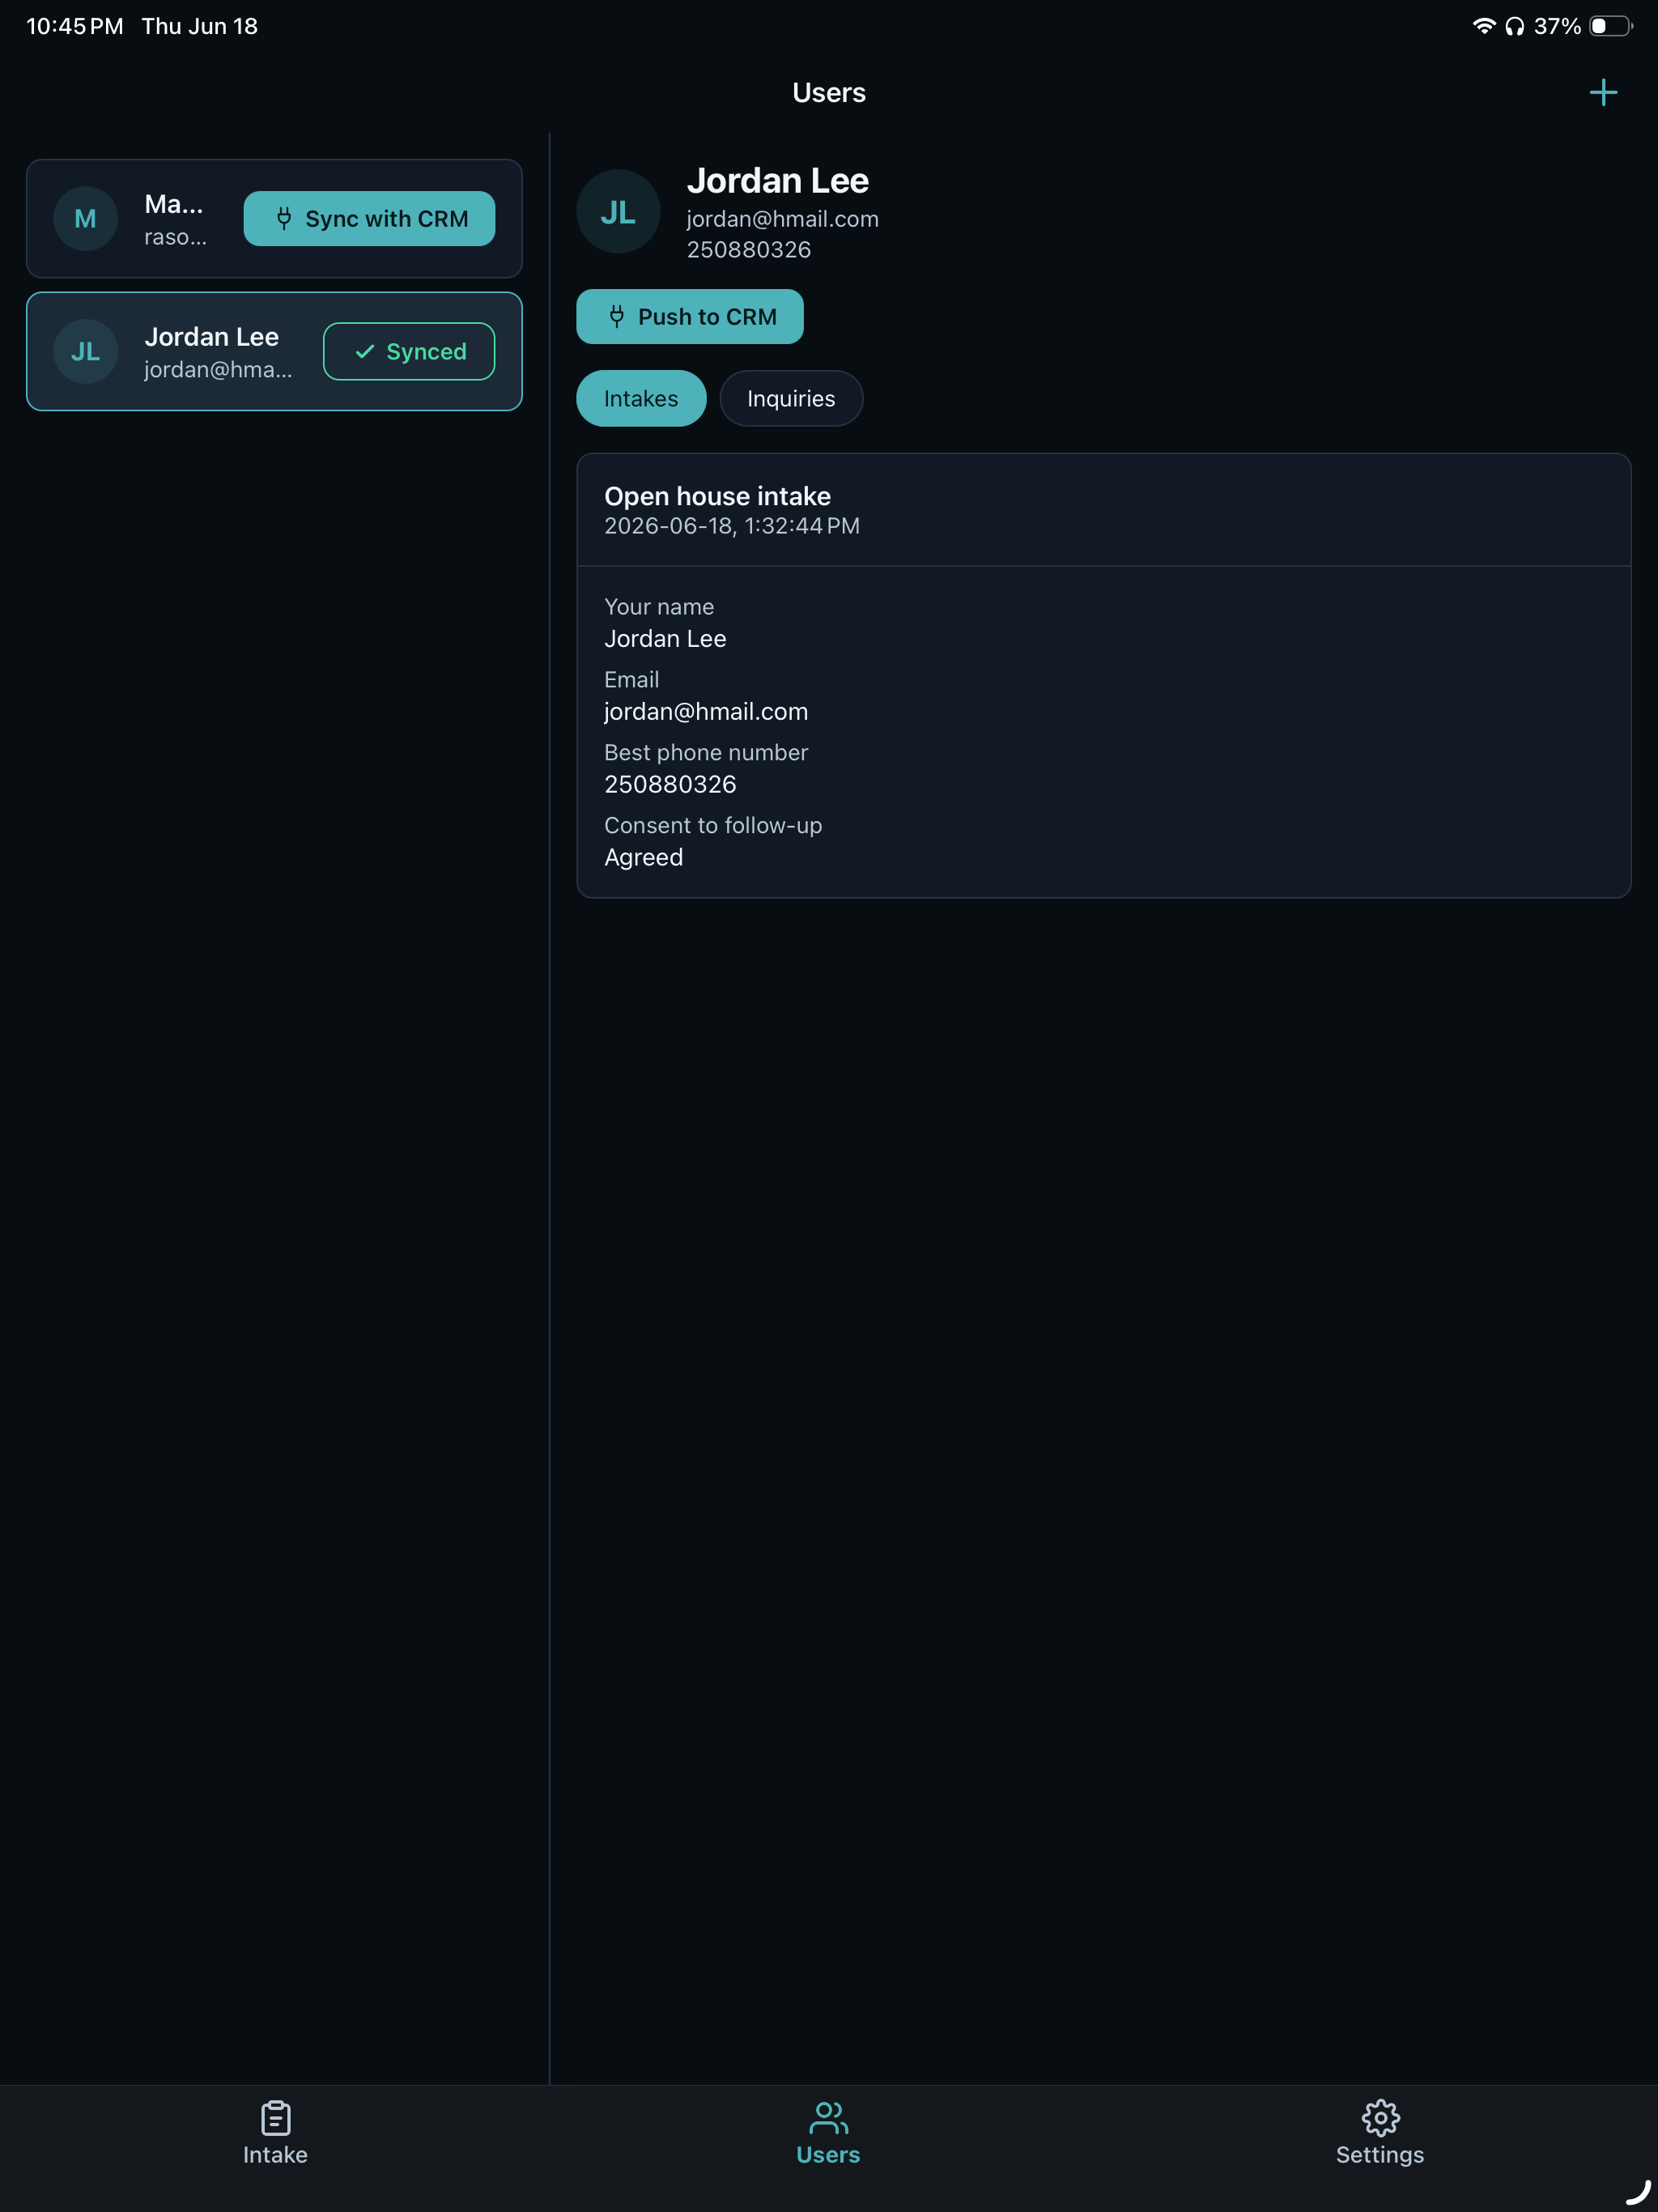This screenshot has height=2212, width=1658.
Task: Click jordan@hmail.com under profile name
Action: click(x=782, y=219)
